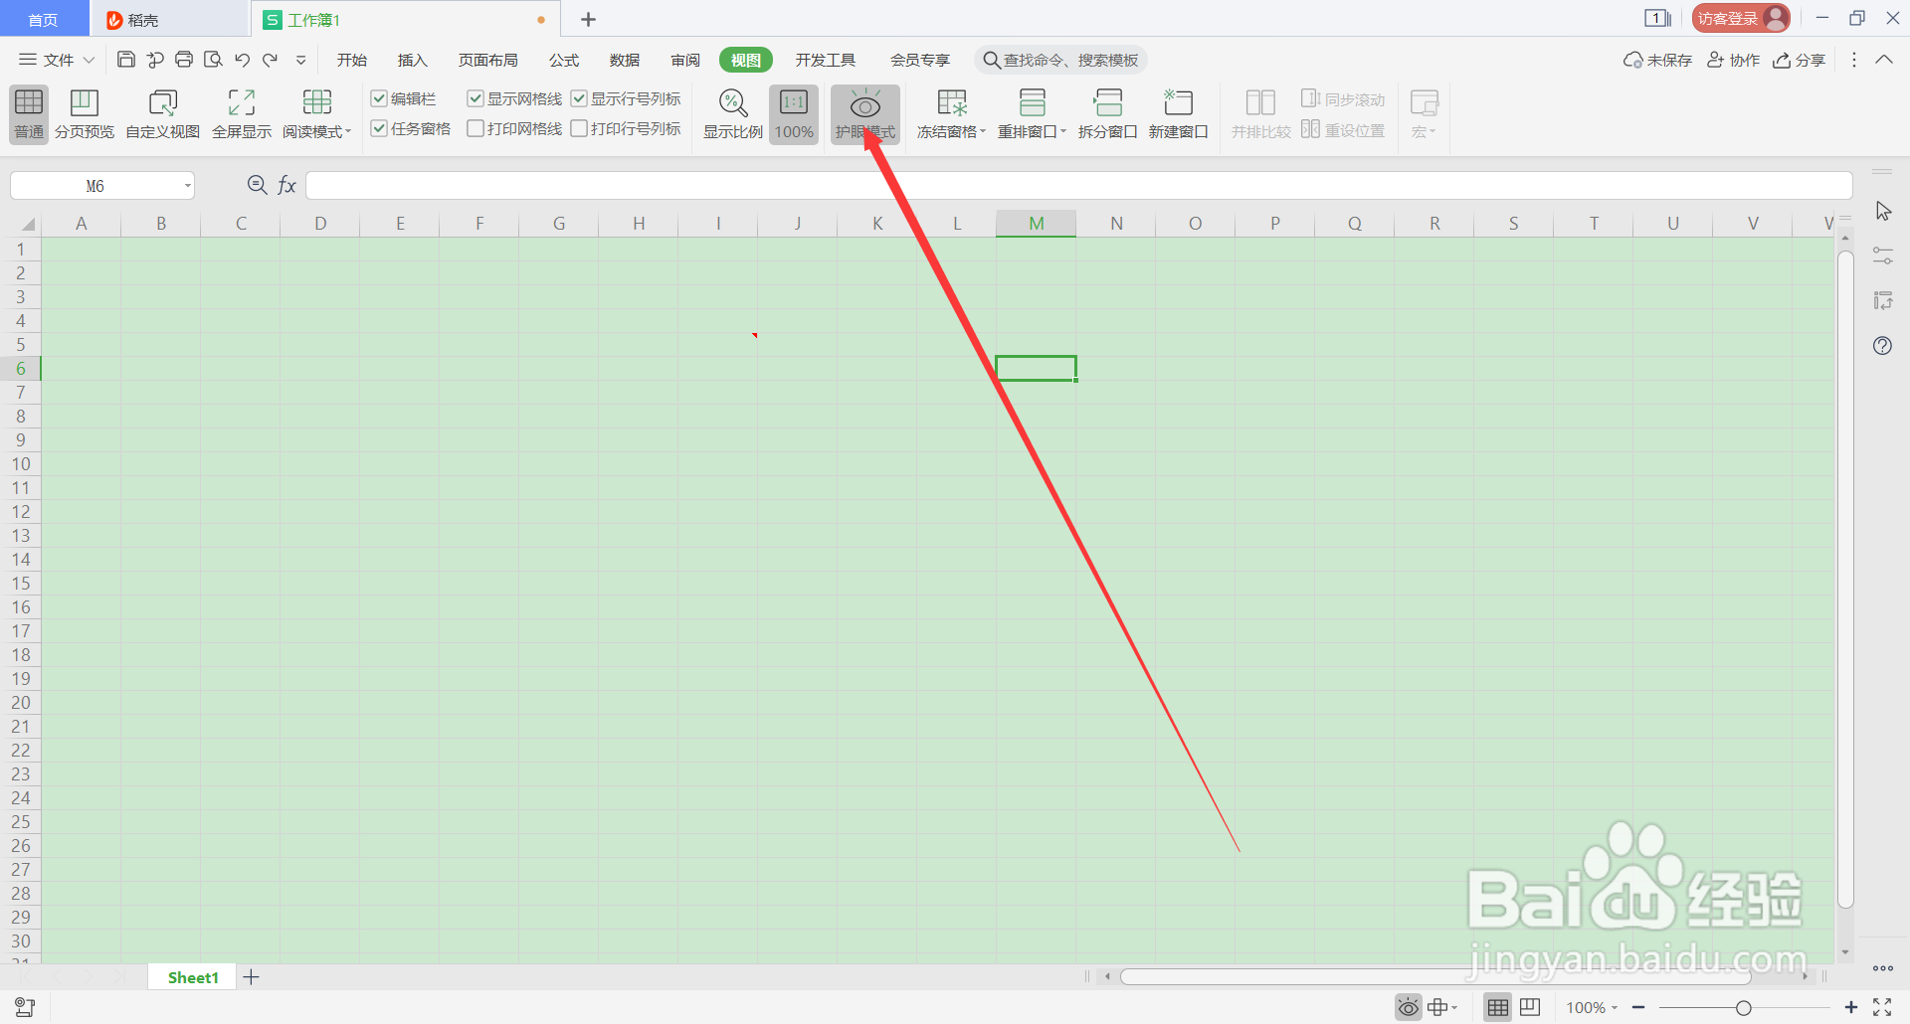Collapse the ribbon with the chevron
The width and height of the screenshot is (1910, 1024).
tap(1884, 60)
